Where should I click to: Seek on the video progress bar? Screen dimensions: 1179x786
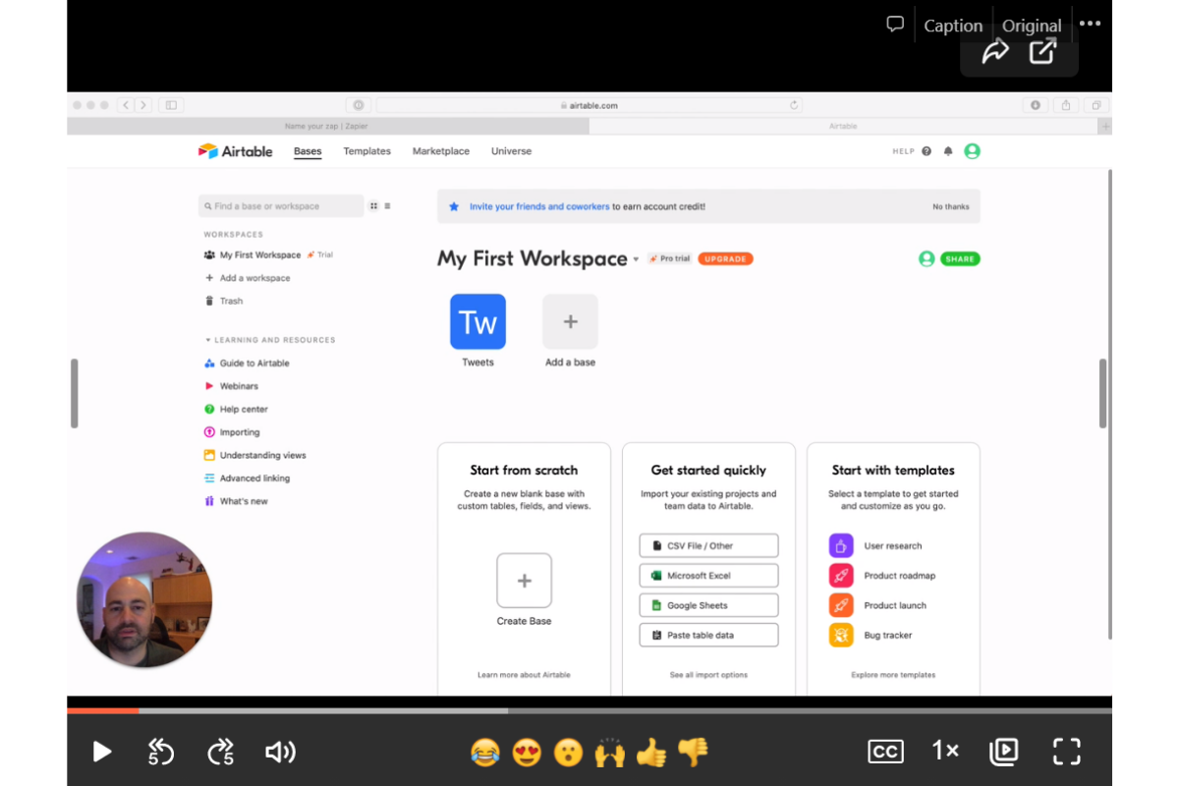[589, 710]
